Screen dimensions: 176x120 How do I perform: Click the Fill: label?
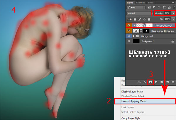coord(161,19)
